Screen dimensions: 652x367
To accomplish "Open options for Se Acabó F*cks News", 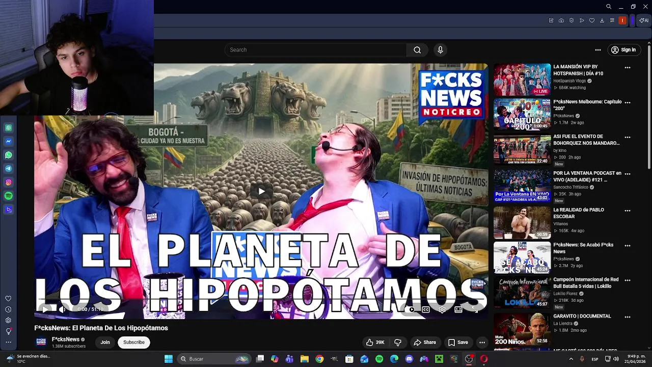I will coord(628,246).
